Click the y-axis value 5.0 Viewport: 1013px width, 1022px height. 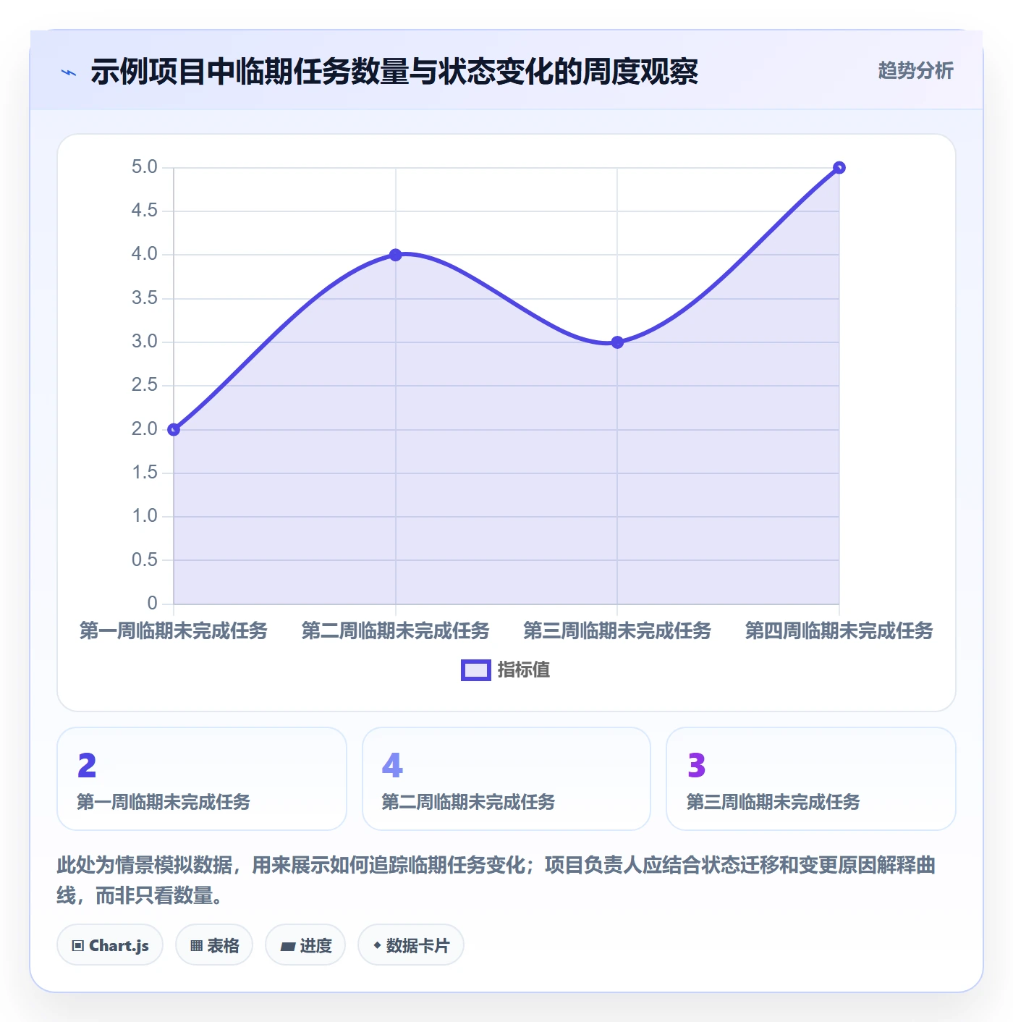pos(144,167)
